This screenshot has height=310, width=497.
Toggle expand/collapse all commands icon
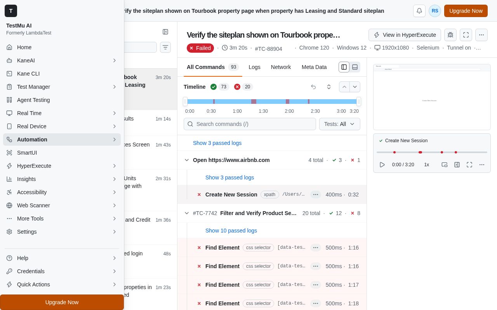[x=329, y=87]
